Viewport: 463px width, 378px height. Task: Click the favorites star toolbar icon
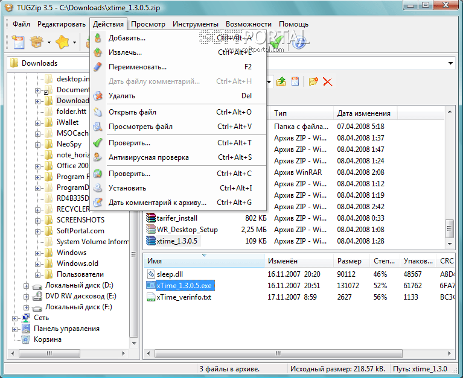click(x=62, y=42)
